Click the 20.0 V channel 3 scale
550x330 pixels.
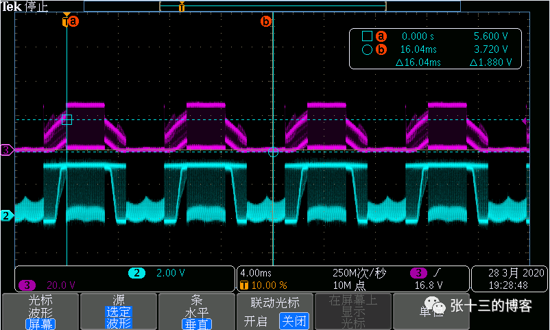pos(61,285)
